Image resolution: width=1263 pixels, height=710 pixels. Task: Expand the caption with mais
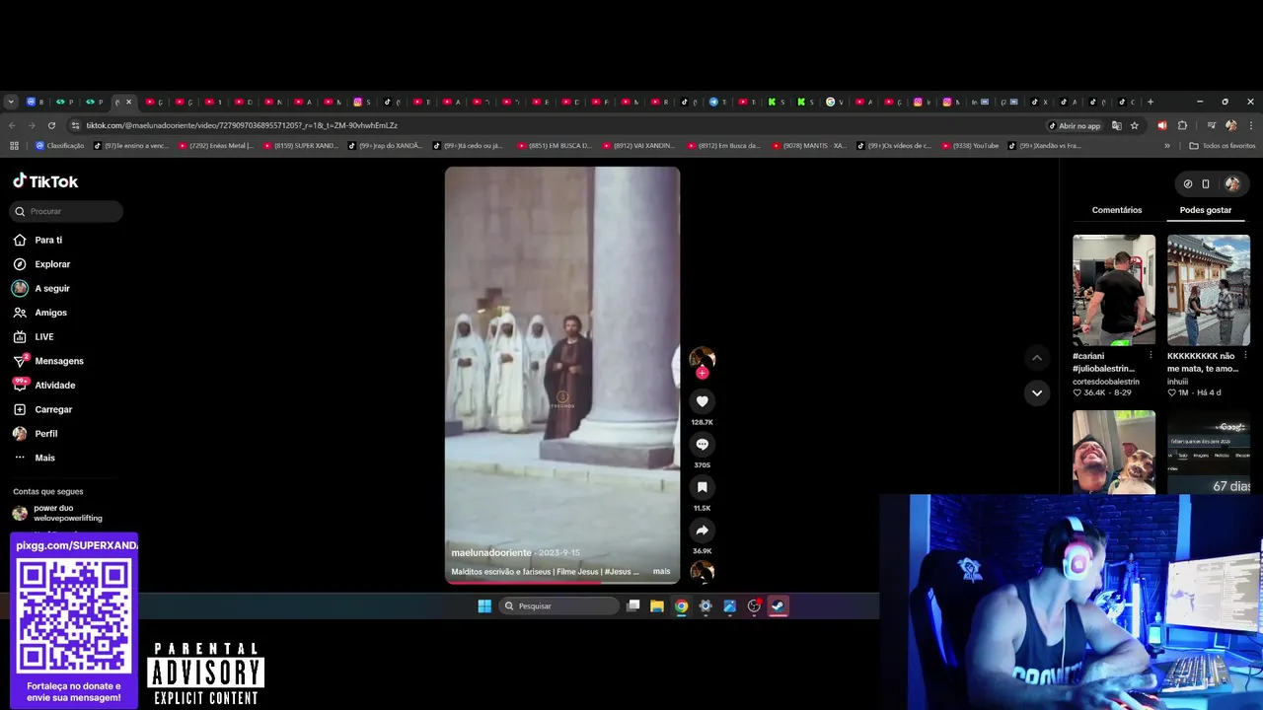(661, 571)
